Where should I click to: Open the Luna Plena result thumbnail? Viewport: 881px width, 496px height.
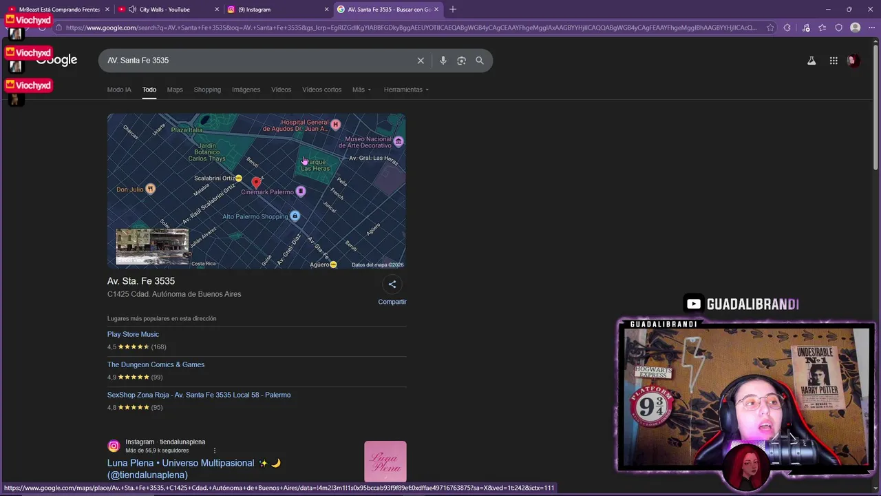coord(385,462)
